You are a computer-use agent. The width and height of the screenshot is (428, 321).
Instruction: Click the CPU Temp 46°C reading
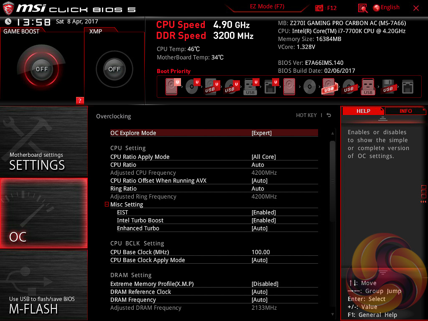178,49
